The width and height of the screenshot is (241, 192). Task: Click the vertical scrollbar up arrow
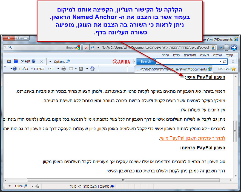[x=236, y=76]
